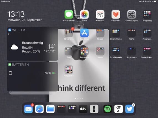Launch the App Store
This screenshot has height=118, width=158.
tap(84, 33)
